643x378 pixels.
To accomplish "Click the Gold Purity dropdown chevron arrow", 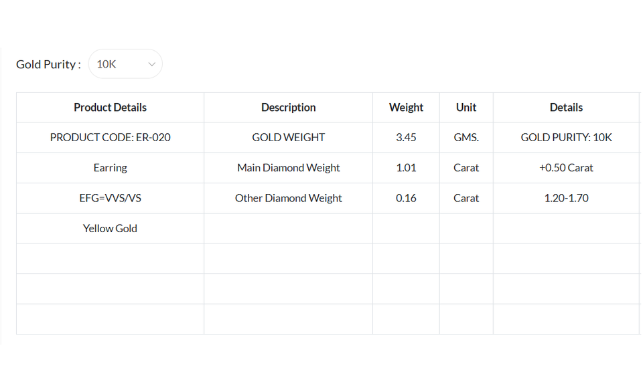I will pyautogui.click(x=152, y=64).
